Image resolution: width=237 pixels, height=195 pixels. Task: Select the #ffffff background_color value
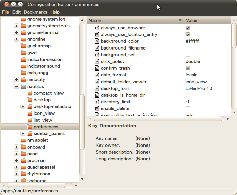tap(192, 41)
